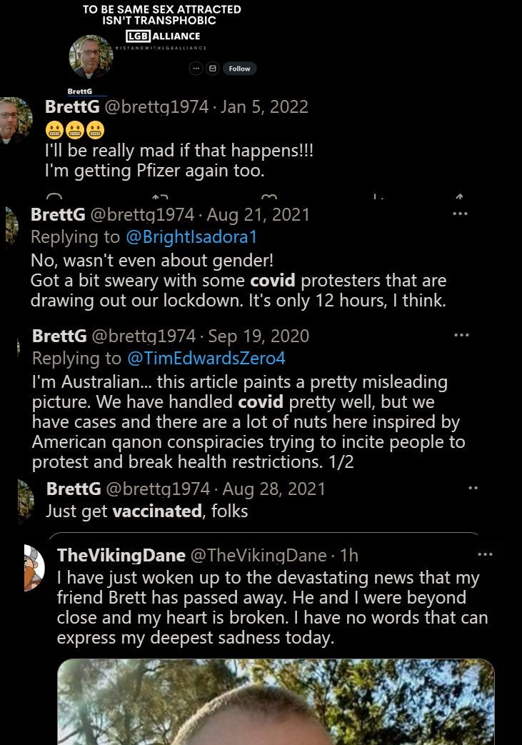Image resolution: width=522 pixels, height=745 pixels.
Task: Click TheVikingDane's cartoon viking avatar
Action: click(x=34, y=568)
